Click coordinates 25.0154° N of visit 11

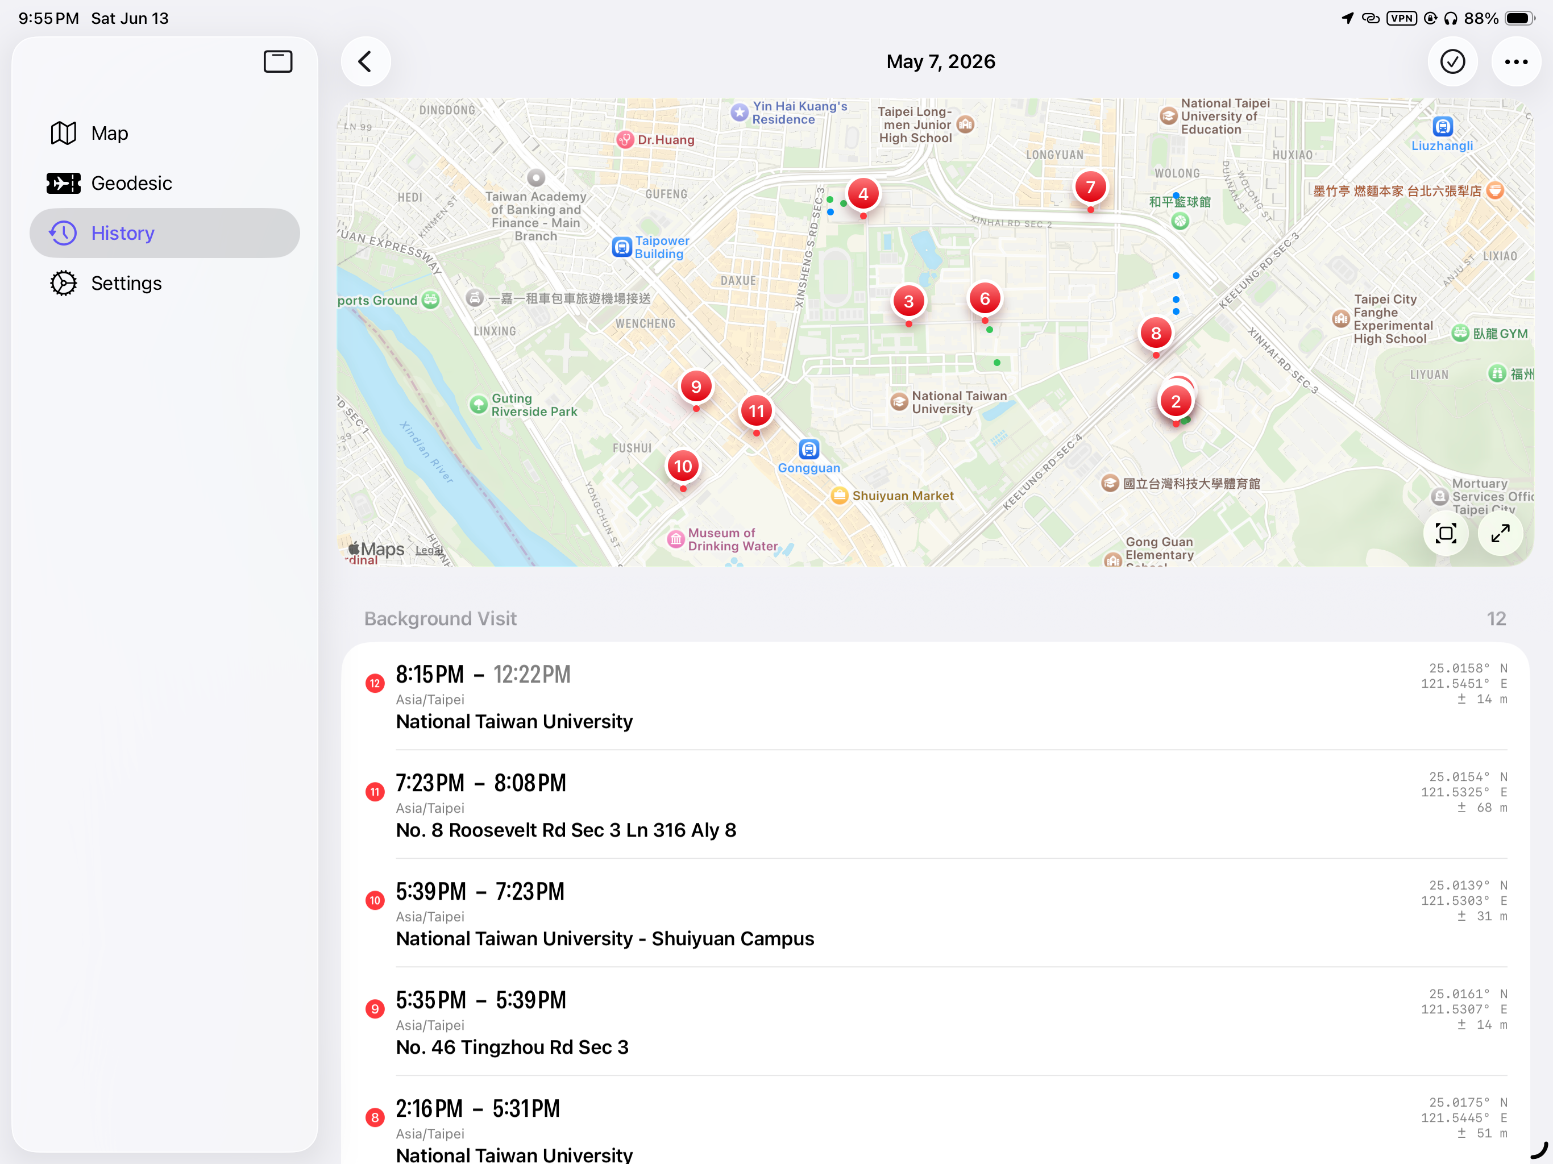point(1468,777)
